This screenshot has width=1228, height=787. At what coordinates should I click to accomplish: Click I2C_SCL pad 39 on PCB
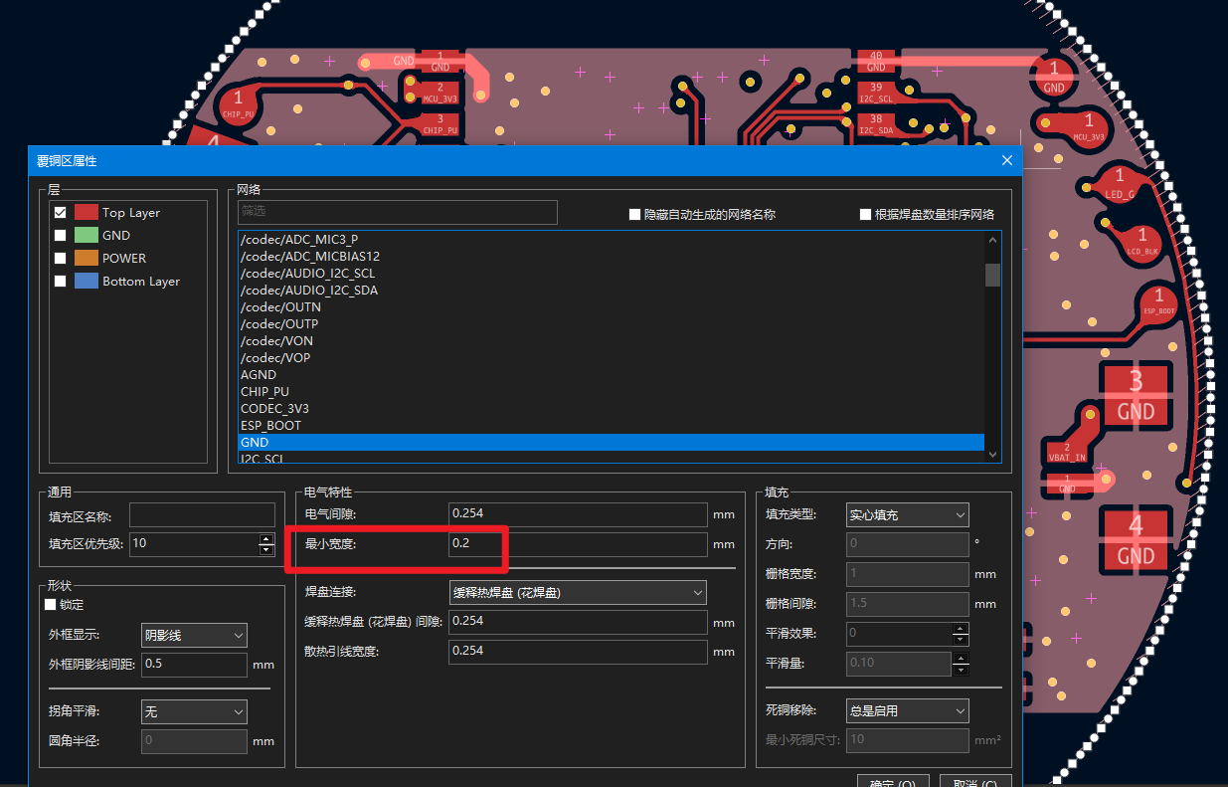click(876, 93)
